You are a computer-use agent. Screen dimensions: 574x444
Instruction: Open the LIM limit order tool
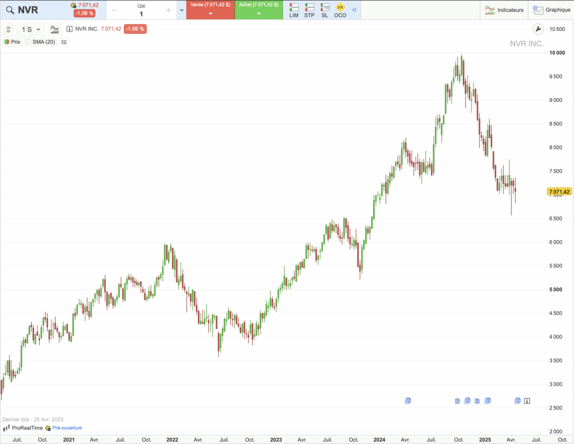[x=294, y=10]
